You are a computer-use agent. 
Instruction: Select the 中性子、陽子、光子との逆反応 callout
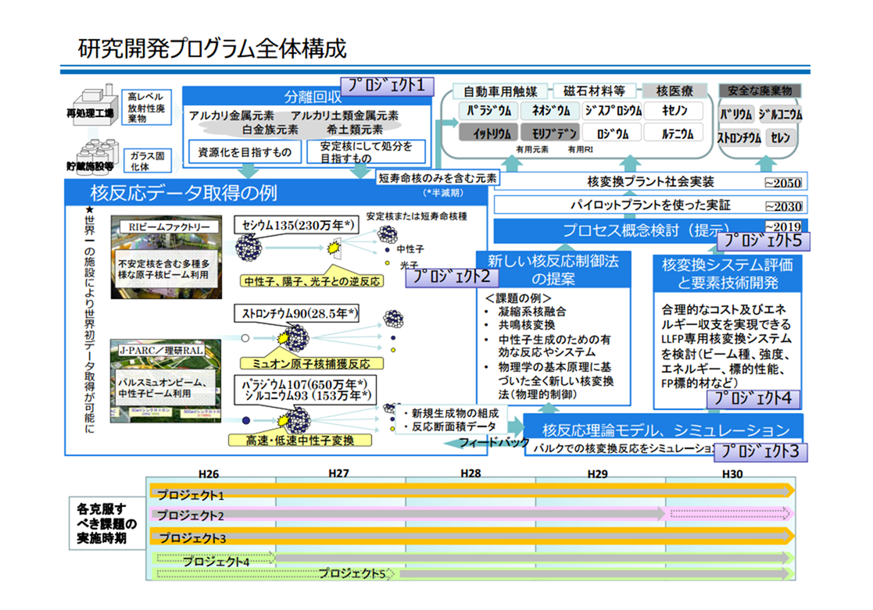[x=313, y=281]
